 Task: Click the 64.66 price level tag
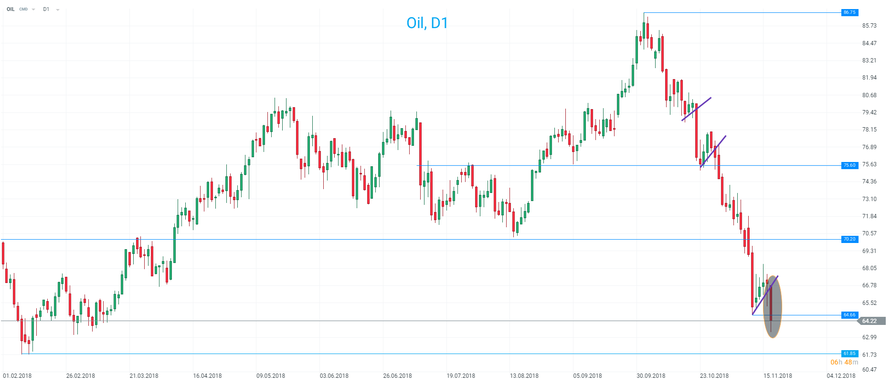pyautogui.click(x=849, y=315)
